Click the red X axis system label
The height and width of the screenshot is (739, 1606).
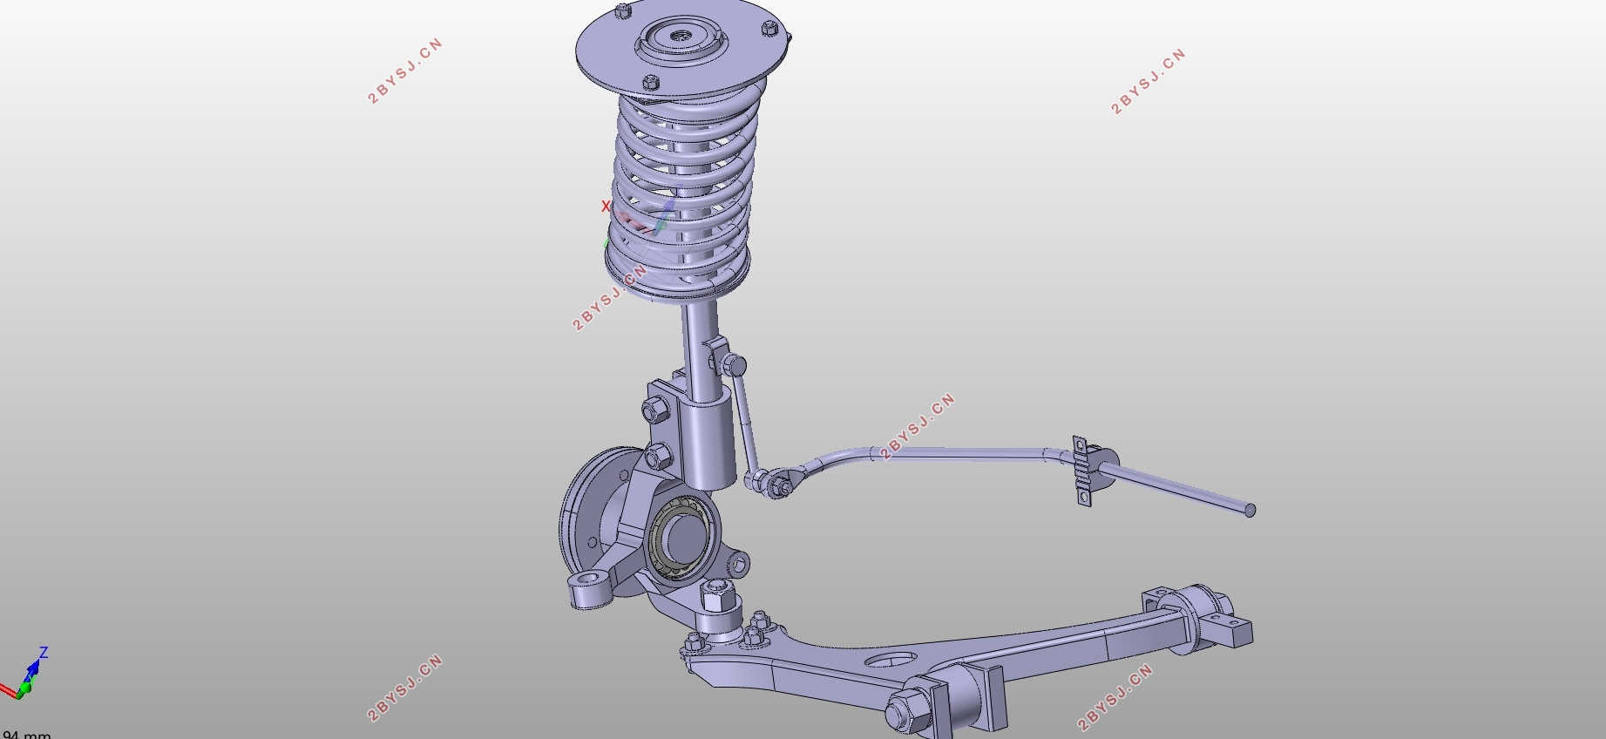point(606,207)
